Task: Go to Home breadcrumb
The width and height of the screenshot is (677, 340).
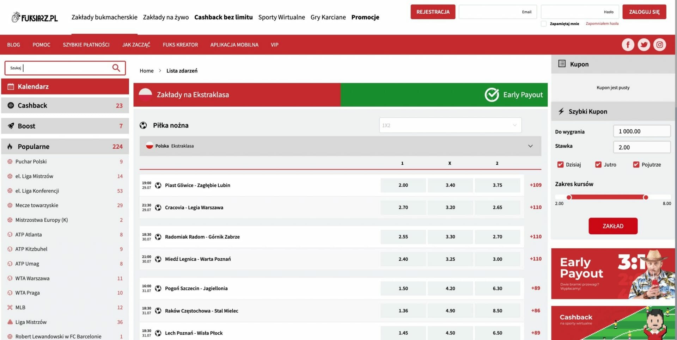Action: coord(147,71)
